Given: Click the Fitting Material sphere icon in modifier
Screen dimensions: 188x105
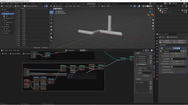Looking at the screenshot, I should [x=172, y=67].
